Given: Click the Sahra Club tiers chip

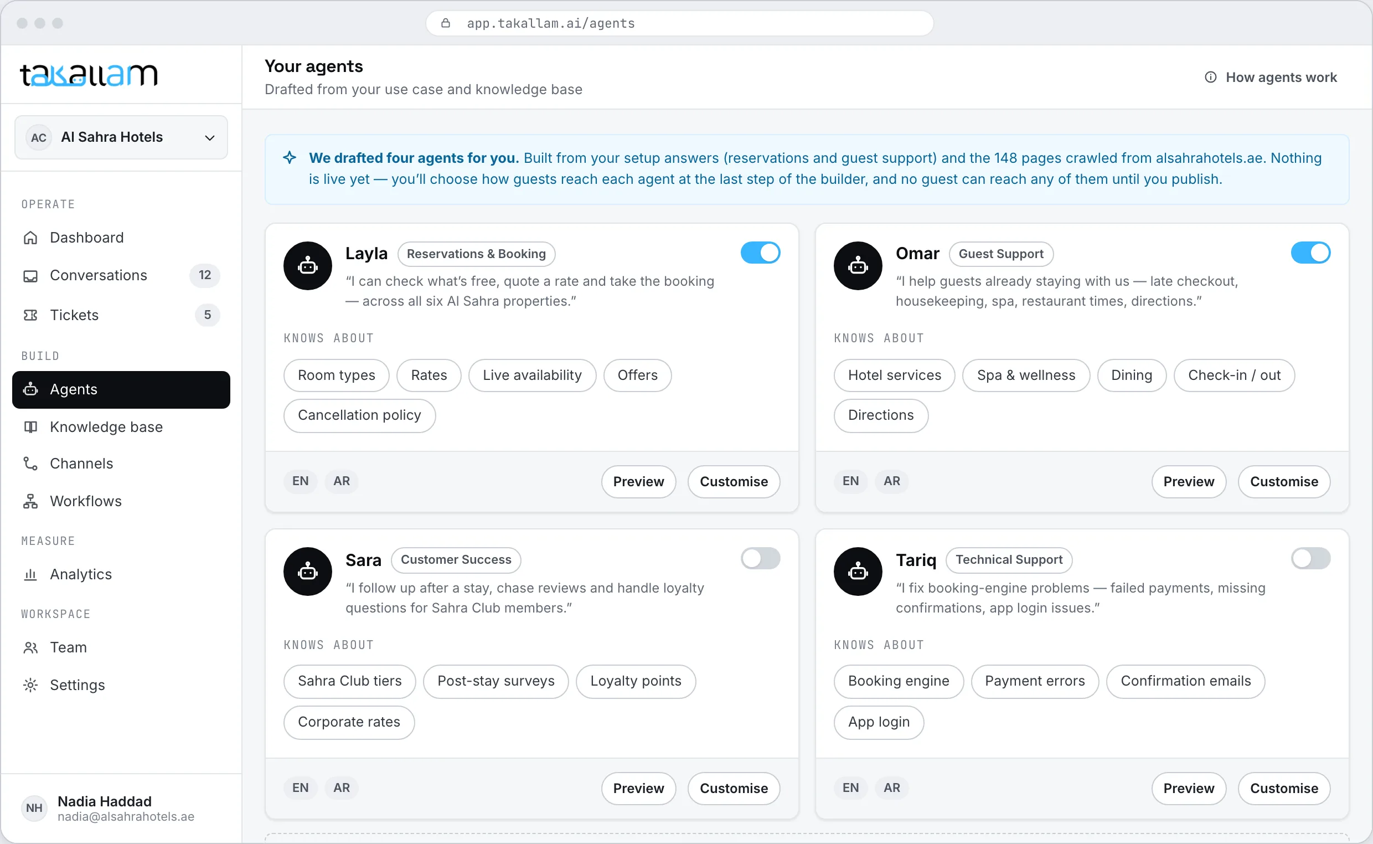Looking at the screenshot, I should point(350,681).
